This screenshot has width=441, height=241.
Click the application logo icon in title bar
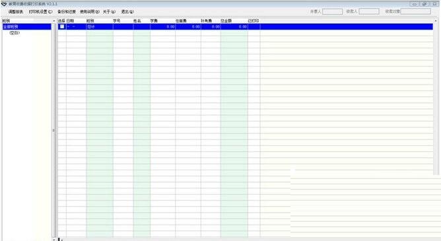(4, 4)
